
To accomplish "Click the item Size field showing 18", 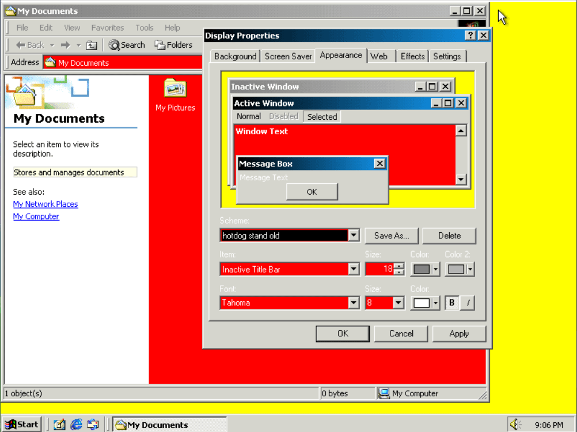I will coord(379,269).
